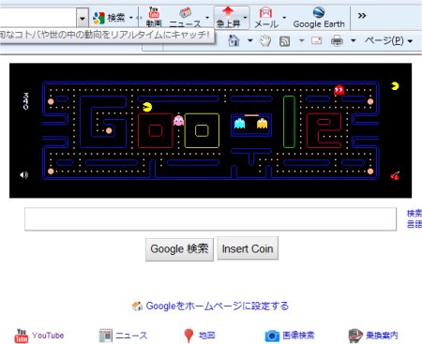
Task: Open the ニュース toolbar menu item
Action: [x=185, y=18]
